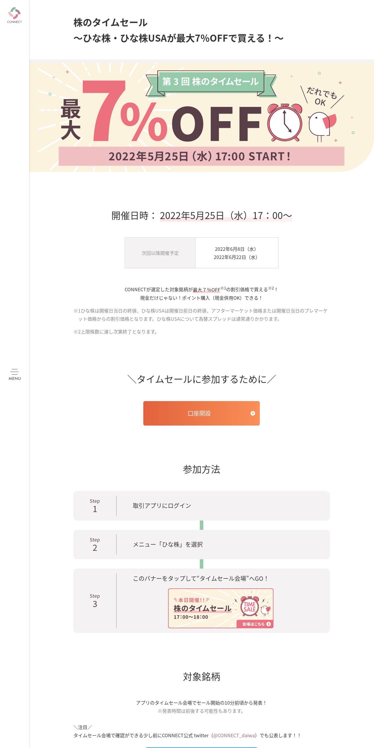The width and height of the screenshot is (374, 748).
Task: Click the 参加方法 section heading
Action: tap(201, 469)
